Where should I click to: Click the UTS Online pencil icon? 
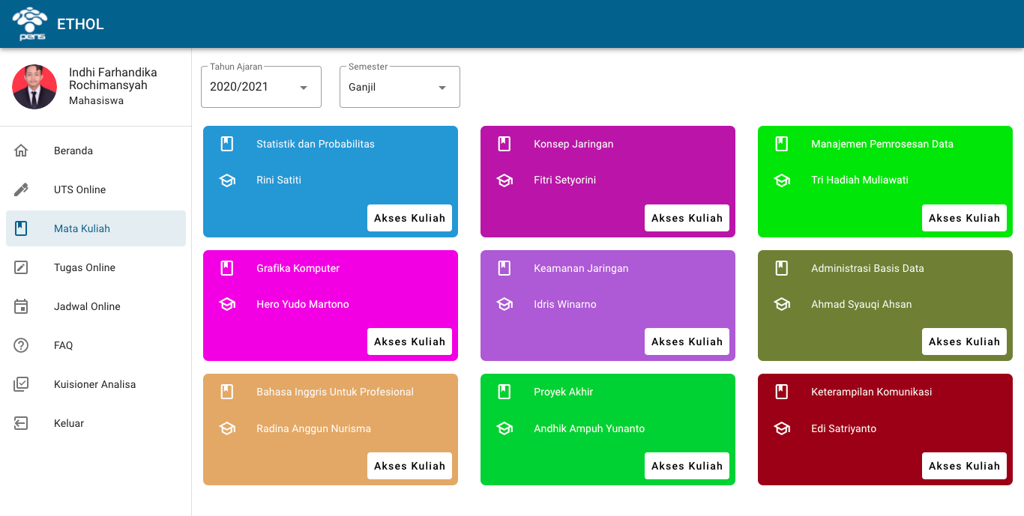tap(21, 189)
